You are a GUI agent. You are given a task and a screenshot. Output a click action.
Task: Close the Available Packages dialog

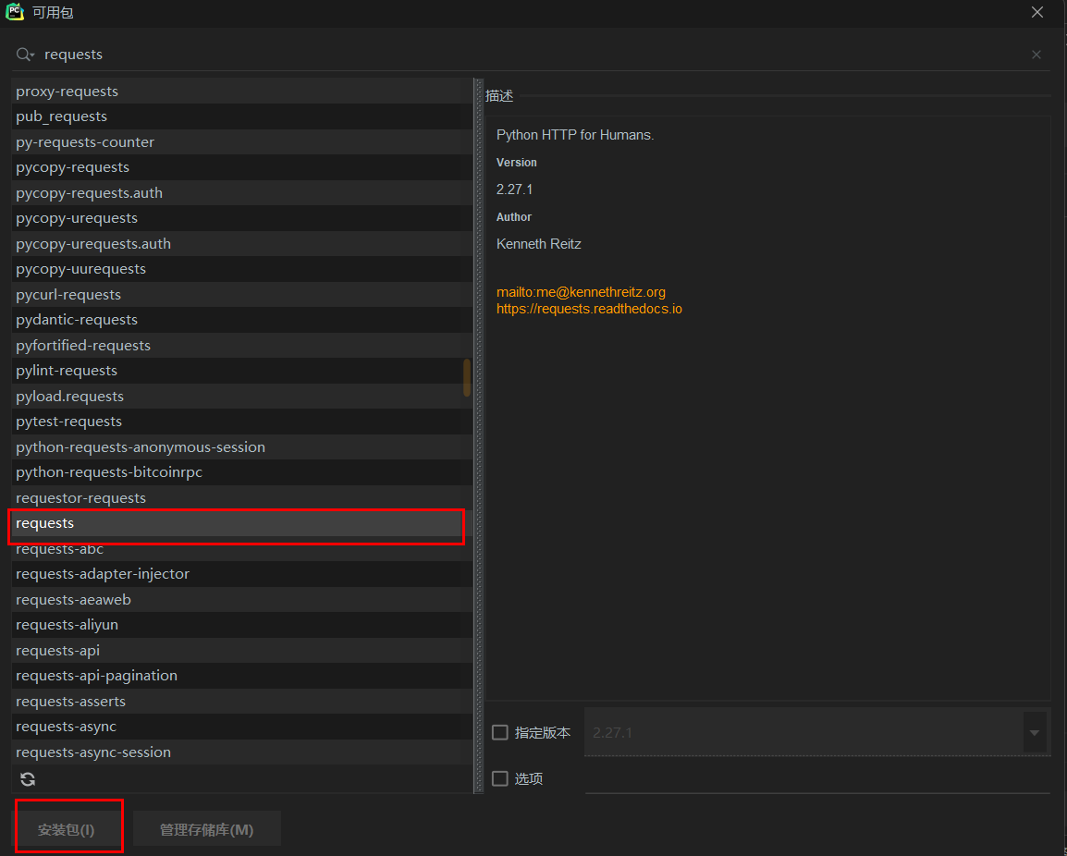(x=1037, y=12)
